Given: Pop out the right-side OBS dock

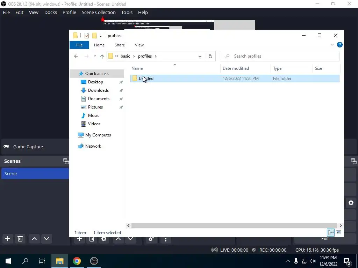Looking at the screenshot, I should (354, 161).
